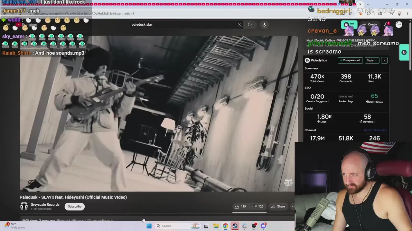
Task: Dislike the video showing 125 dislikes
Action: (258, 207)
